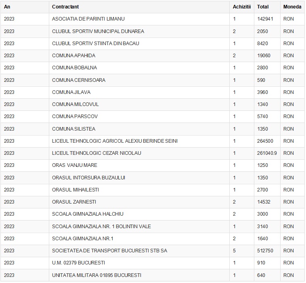Image resolution: width=306 pixels, height=283 pixels.
Task: Select the ASOCIATIA DE PARINTI LIMANU row
Action: click(88, 19)
